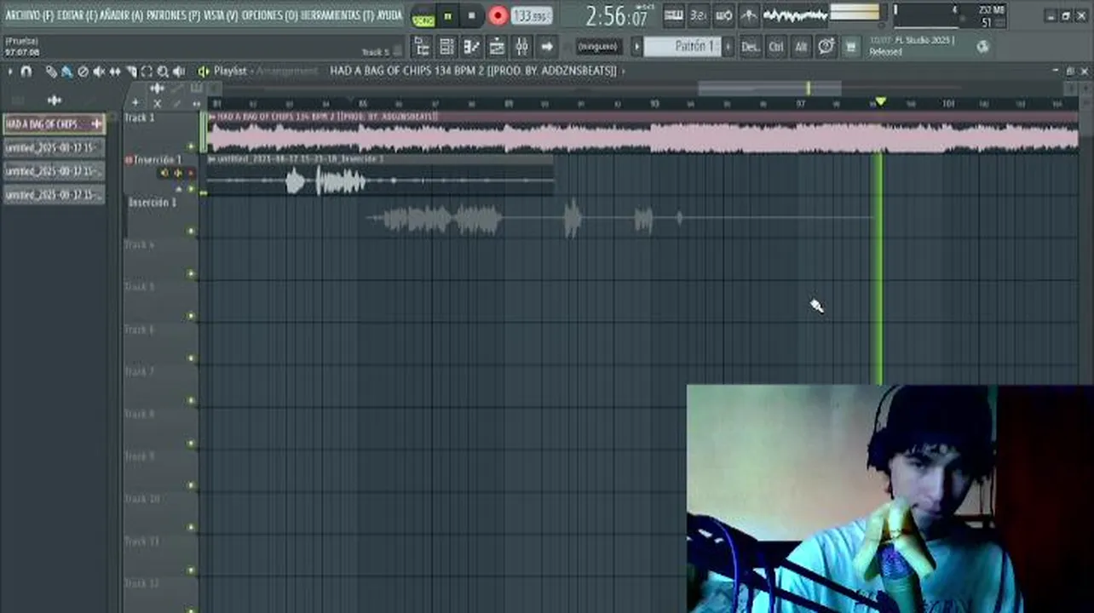Open the online globe icon
Image resolution: width=1094 pixels, height=613 pixels.
point(982,47)
